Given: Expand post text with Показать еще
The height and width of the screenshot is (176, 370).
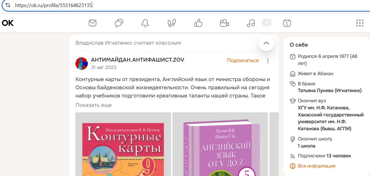Looking at the screenshot, I should (x=93, y=105).
